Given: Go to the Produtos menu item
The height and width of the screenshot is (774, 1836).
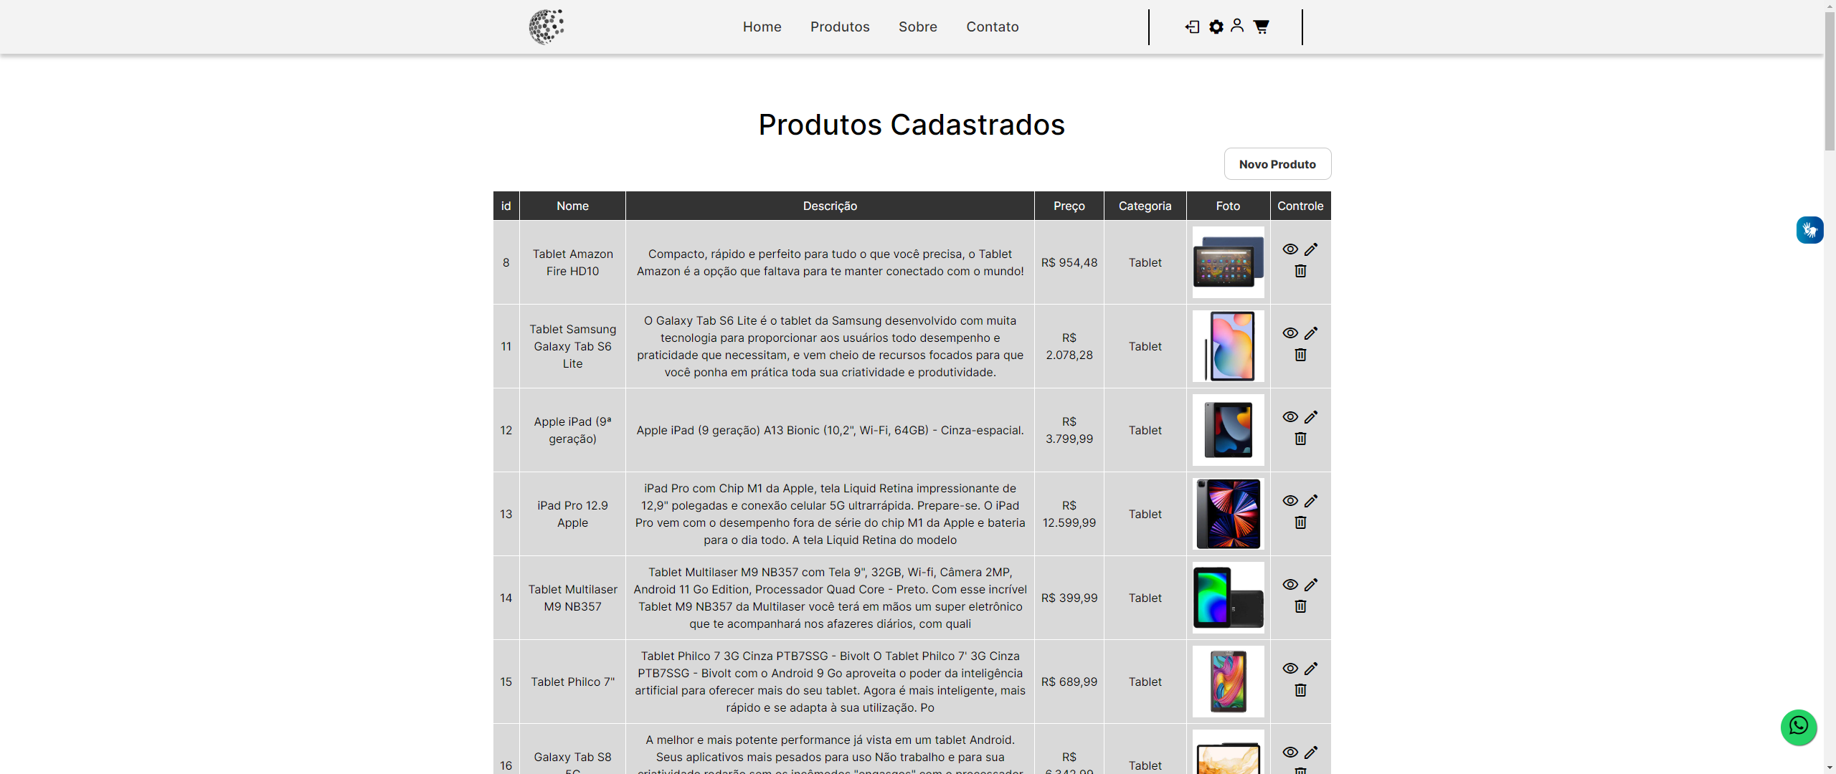Looking at the screenshot, I should click(840, 27).
